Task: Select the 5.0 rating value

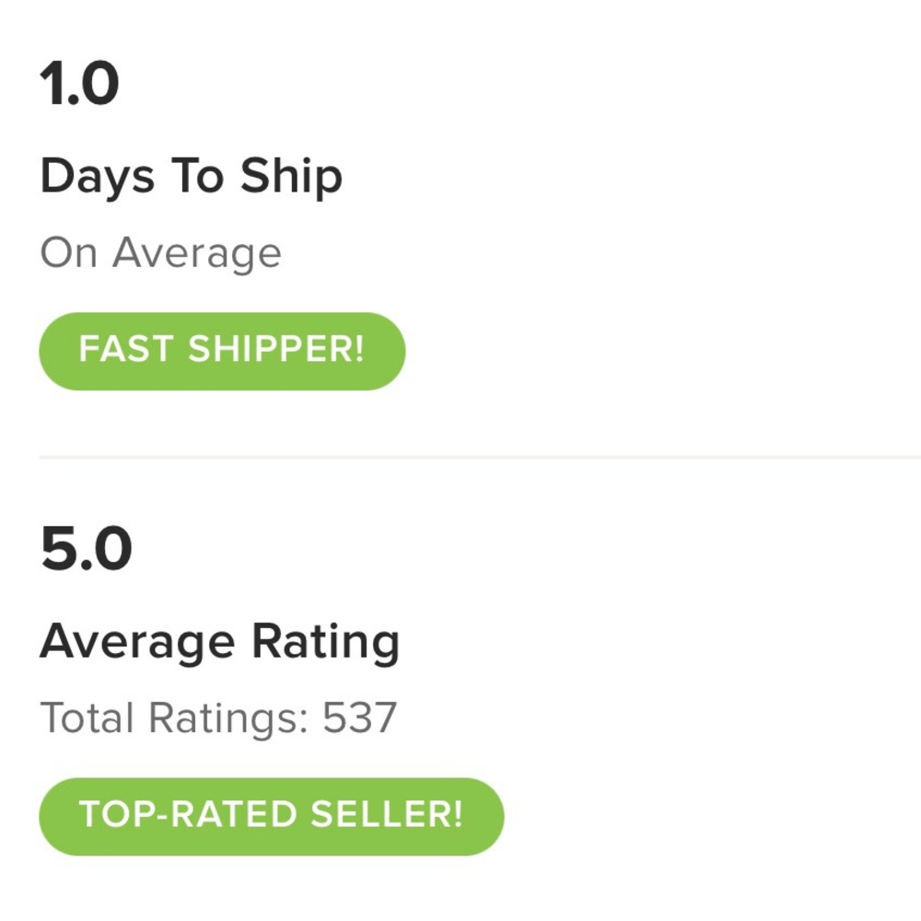Action: (x=86, y=549)
